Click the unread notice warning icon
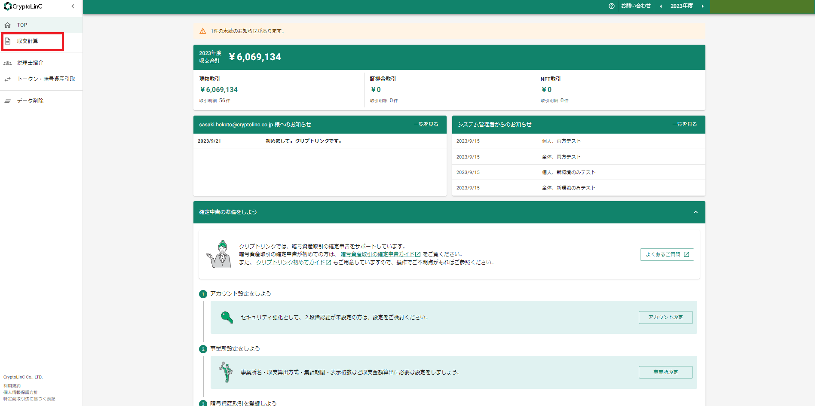 203,31
